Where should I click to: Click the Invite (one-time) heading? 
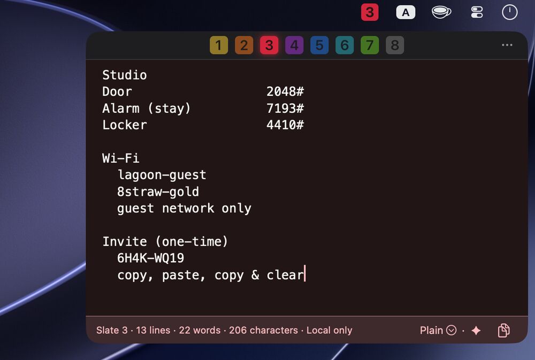(x=165, y=242)
